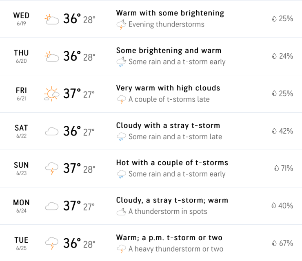
Task: Click Monday's night thunderstorm in spots icon
Action: 121,212
